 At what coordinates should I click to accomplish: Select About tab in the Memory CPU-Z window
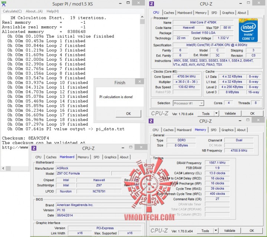click(x=241, y=130)
